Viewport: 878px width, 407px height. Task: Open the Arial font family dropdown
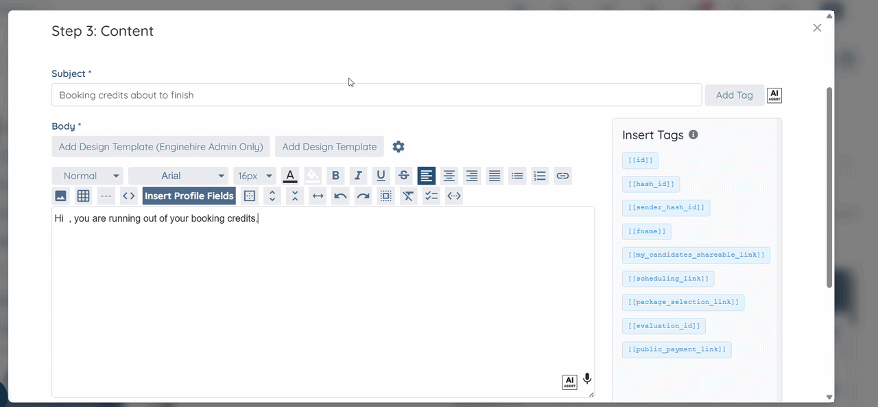(178, 176)
